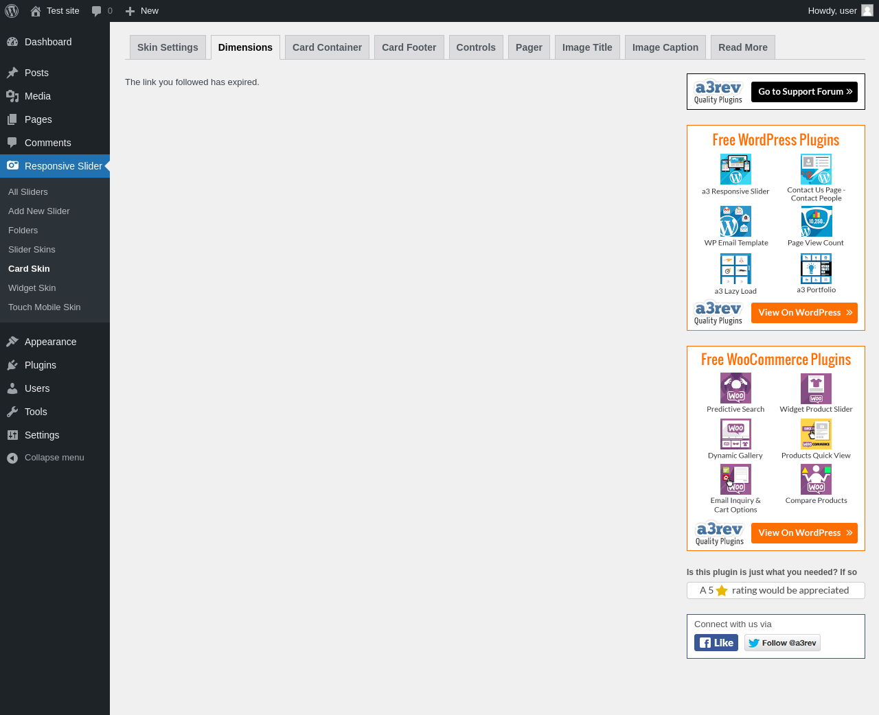Open the Email Inquiry & Cart Options icon

click(x=735, y=479)
